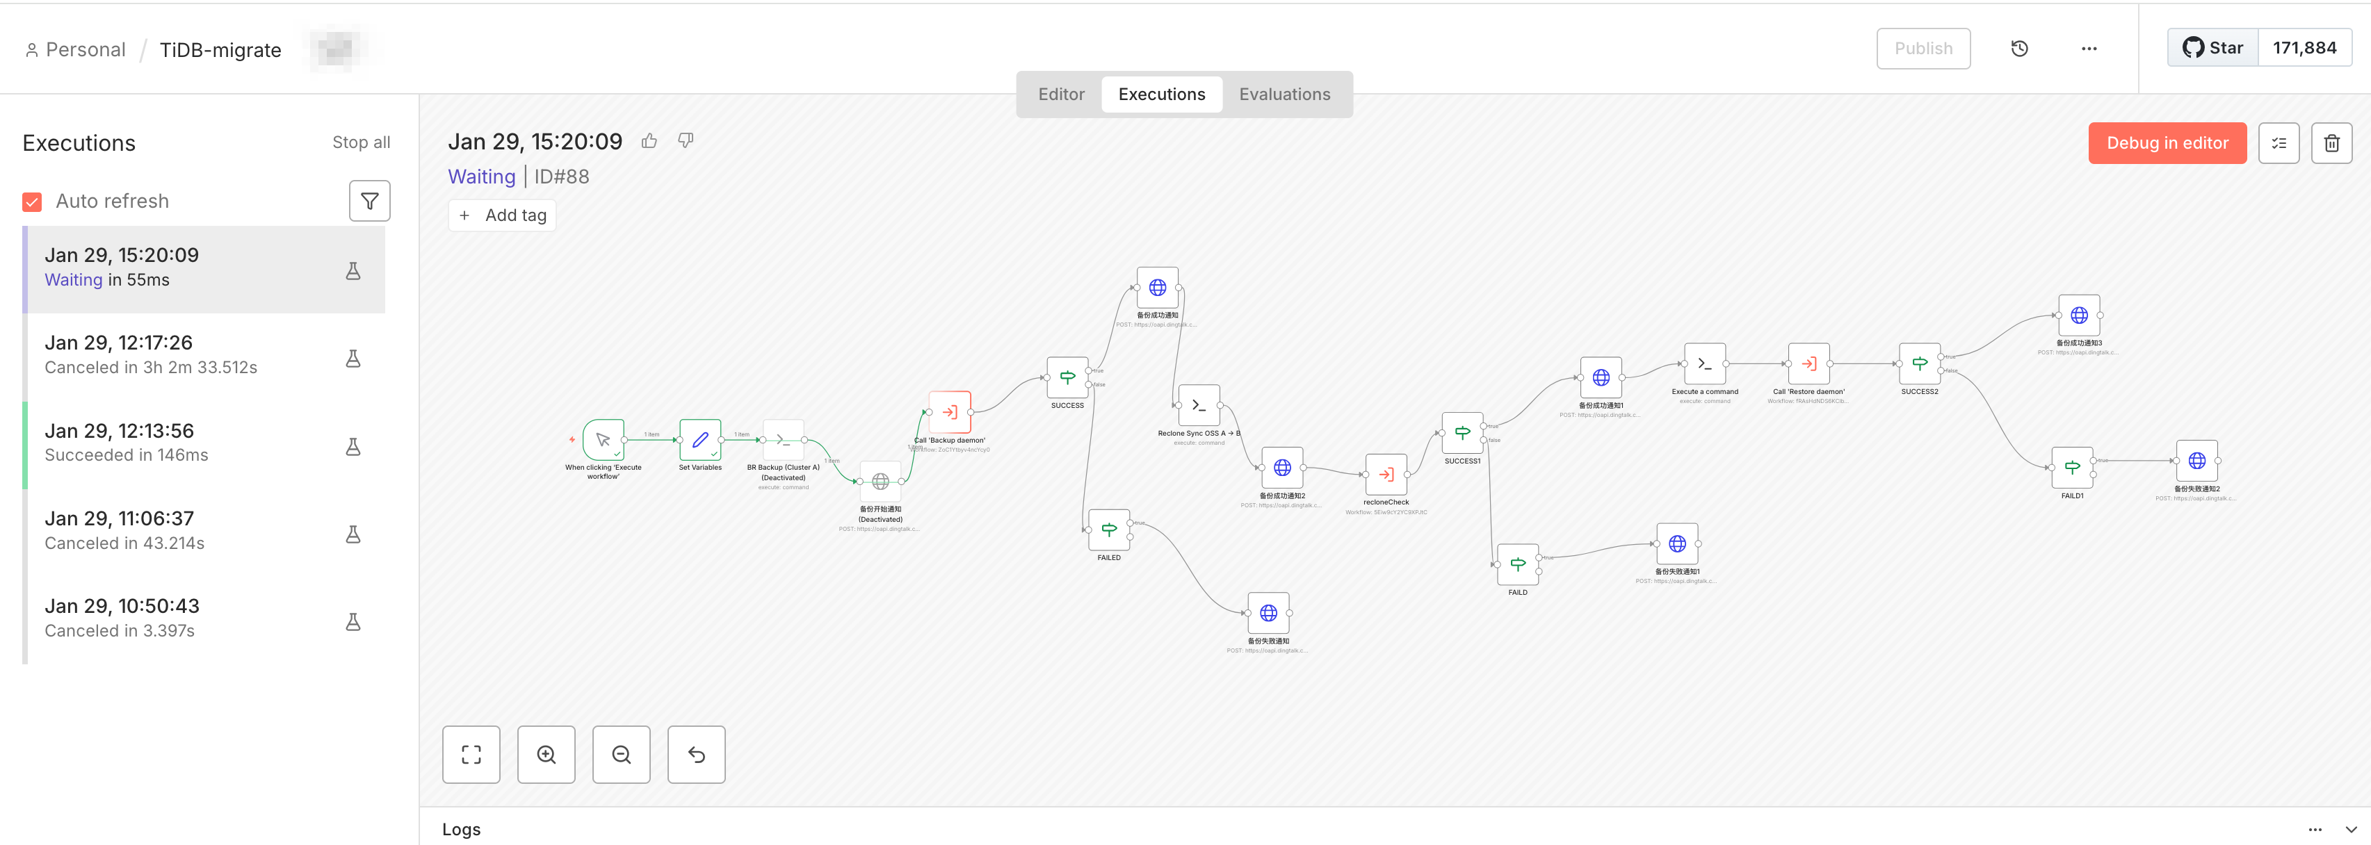Open the three-dot workflow options menu
Image resolution: width=2371 pixels, height=845 pixels.
2089,49
